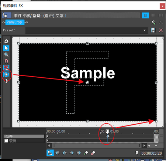Select the normal edit arrow tool

(6, 48)
